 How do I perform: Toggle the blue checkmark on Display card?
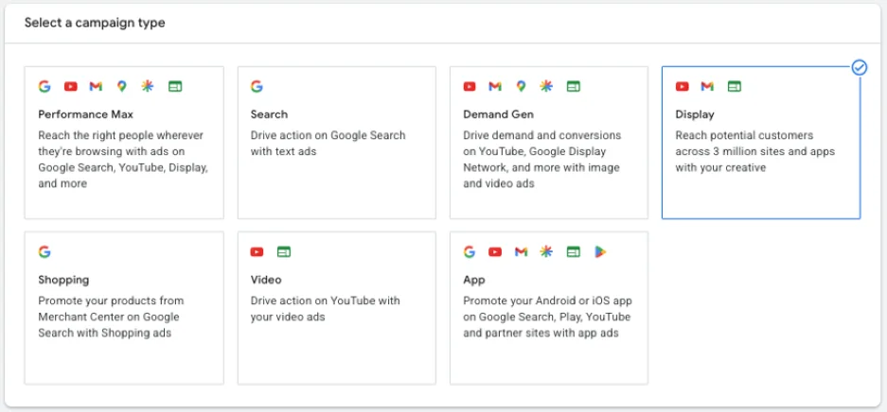[x=860, y=68]
